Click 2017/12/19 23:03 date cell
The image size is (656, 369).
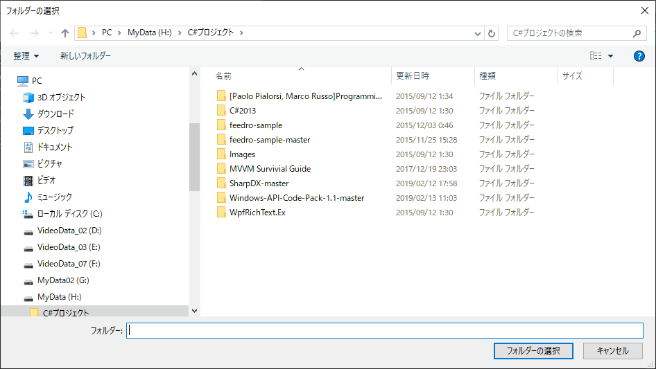(x=426, y=169)
